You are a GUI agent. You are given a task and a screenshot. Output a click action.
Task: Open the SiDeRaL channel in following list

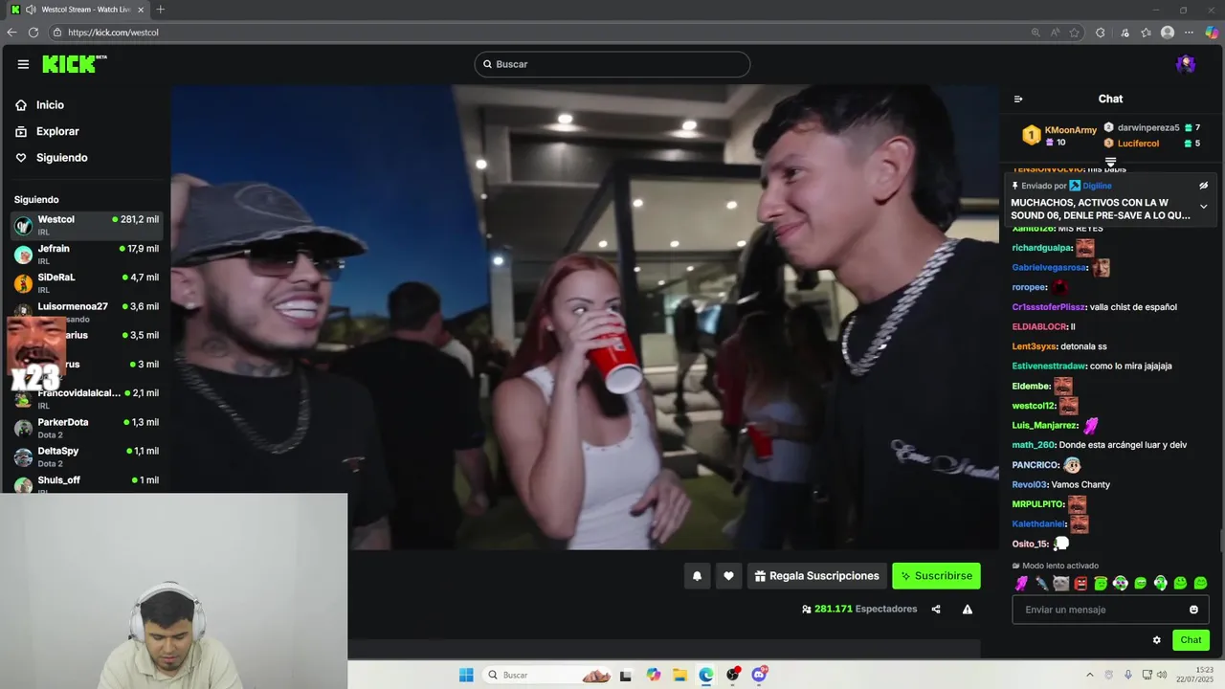(86, 282)
